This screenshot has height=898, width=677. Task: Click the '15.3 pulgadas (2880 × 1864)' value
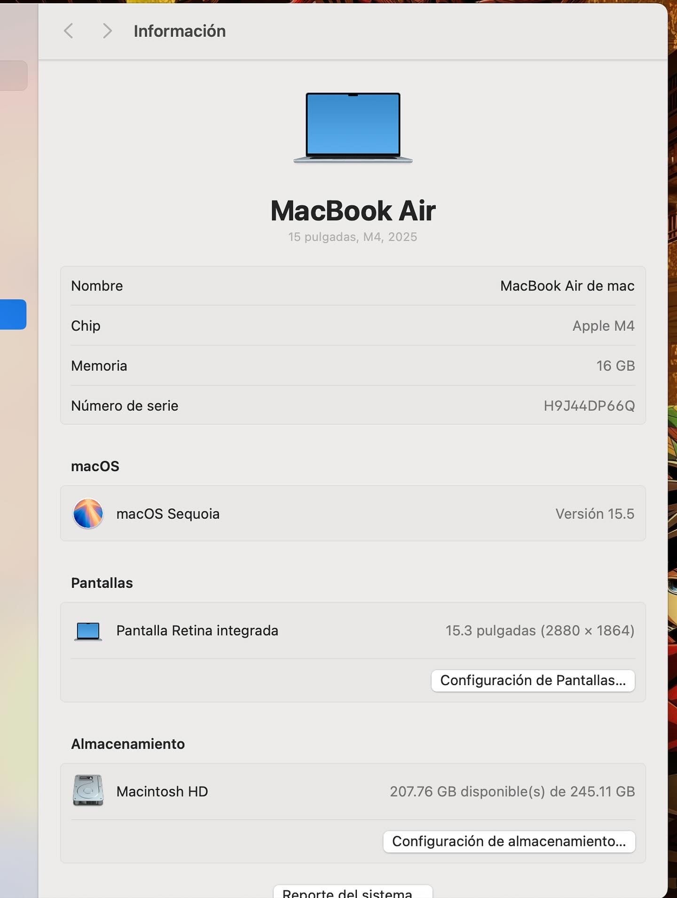(x=540, y=631)
